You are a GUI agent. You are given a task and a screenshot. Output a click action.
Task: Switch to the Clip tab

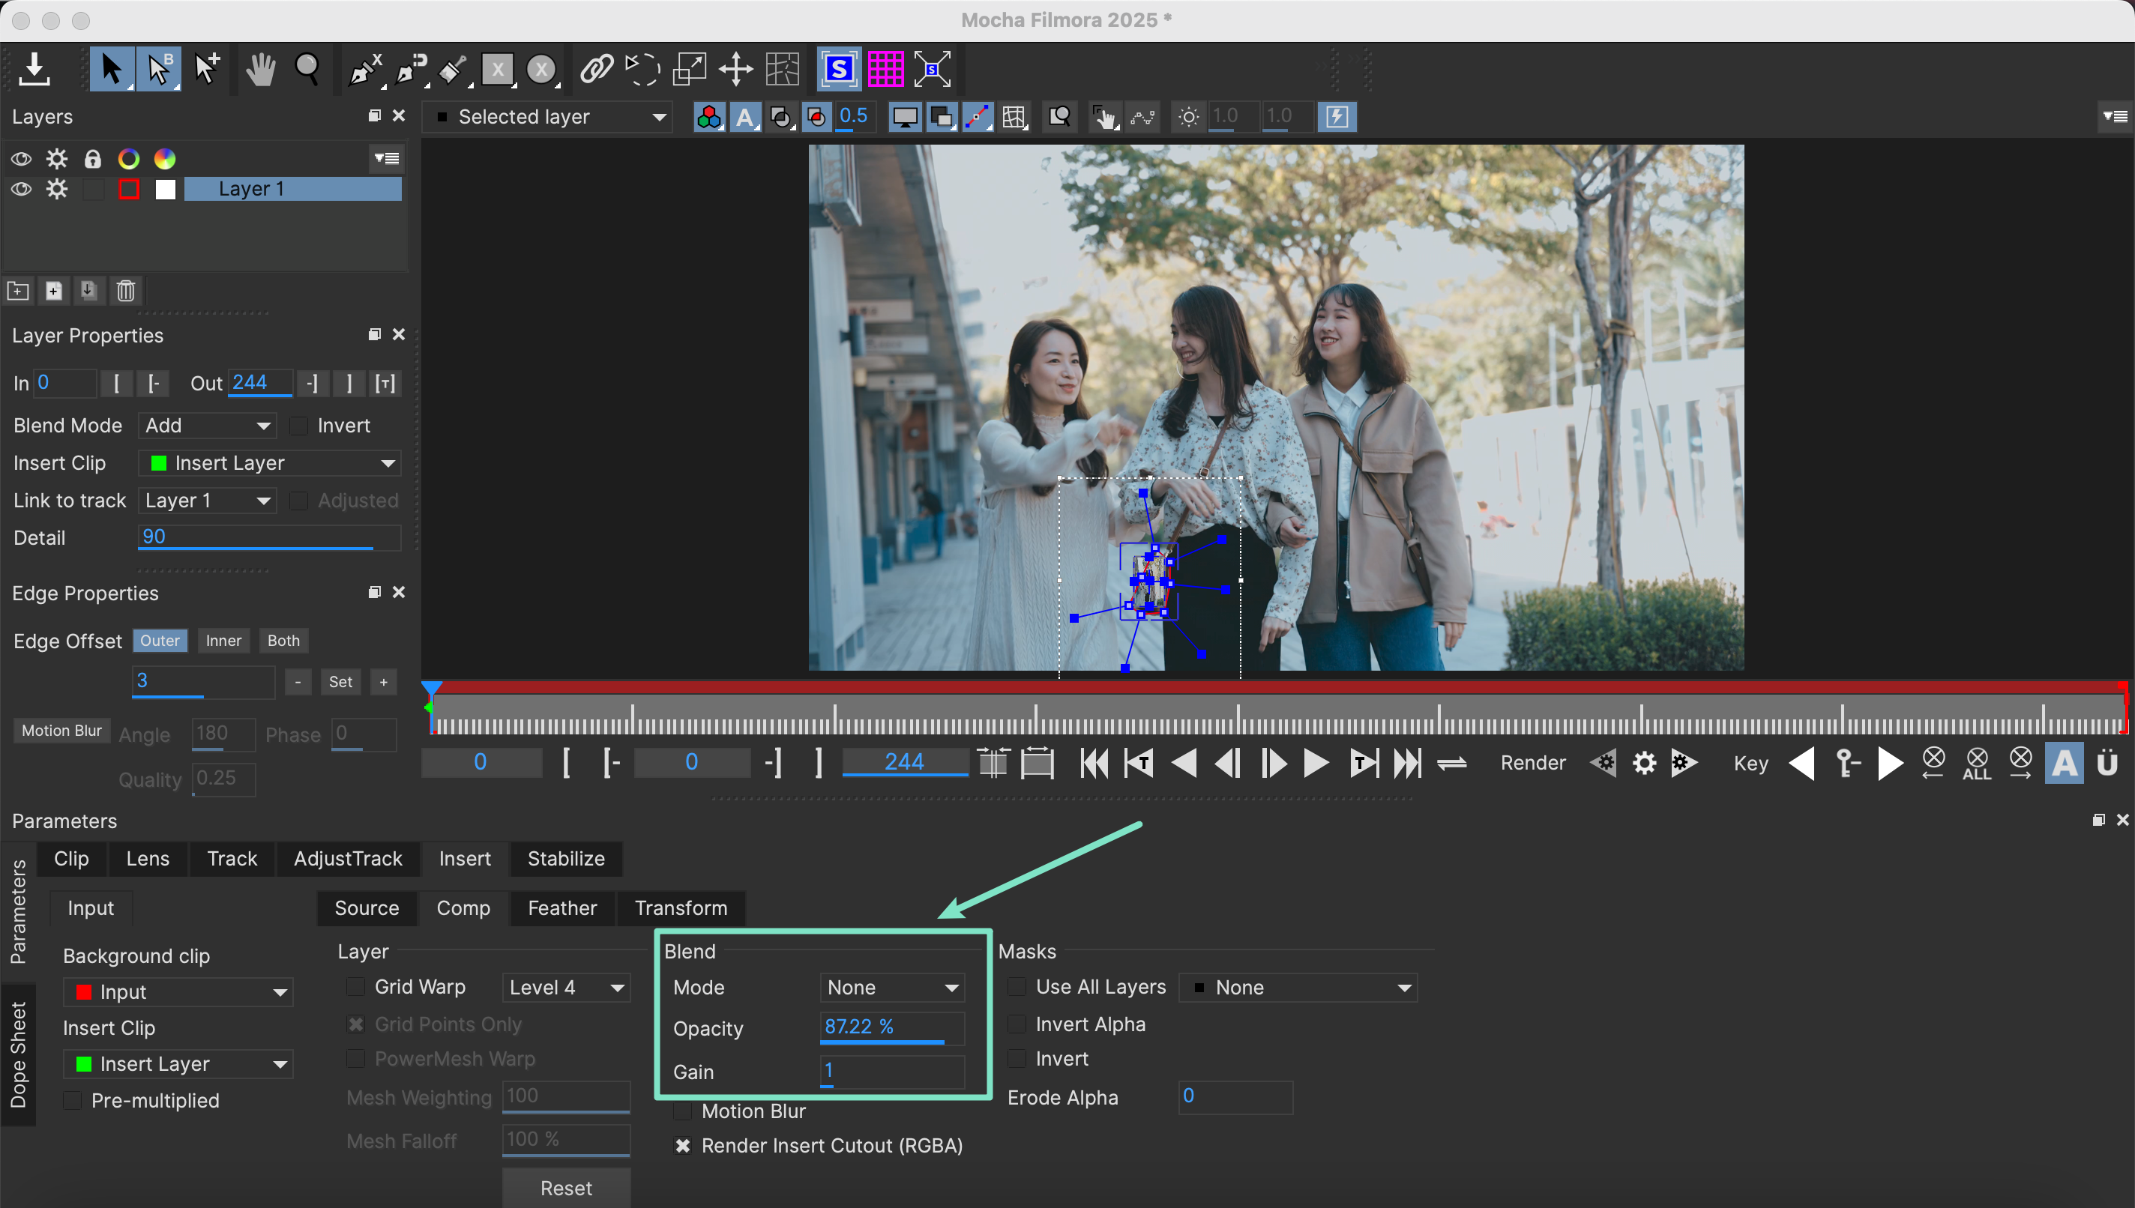point(71,859)
